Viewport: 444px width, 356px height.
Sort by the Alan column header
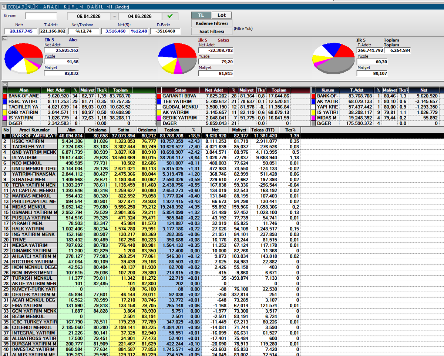[24, 90]
